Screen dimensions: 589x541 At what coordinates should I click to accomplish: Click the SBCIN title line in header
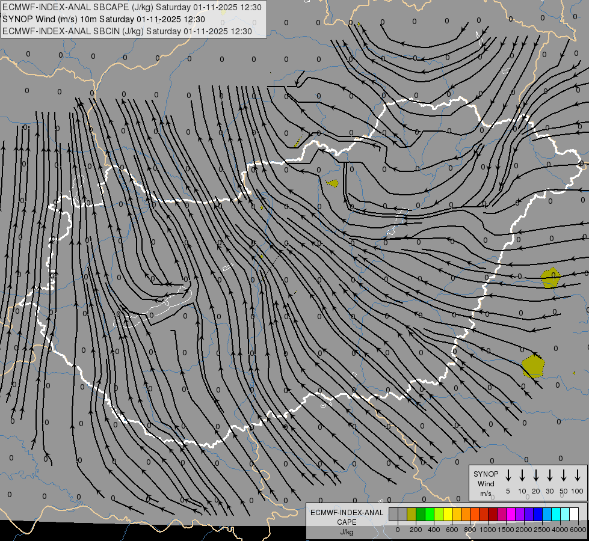point(127,31)
